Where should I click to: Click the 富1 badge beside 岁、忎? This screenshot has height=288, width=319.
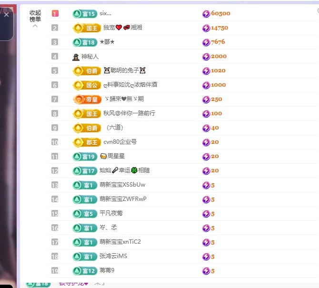click(x=85, y=228)
